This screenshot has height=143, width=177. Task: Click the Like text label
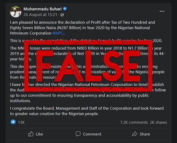(39, 134)
